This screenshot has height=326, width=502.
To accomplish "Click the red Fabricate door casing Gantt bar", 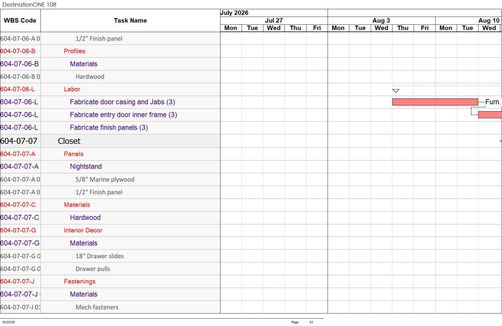I will pyautogui.click(x=435, y=102).
